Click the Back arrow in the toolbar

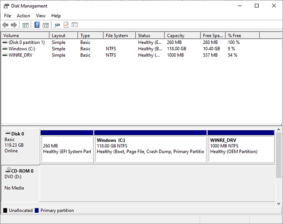click(5, 25)
